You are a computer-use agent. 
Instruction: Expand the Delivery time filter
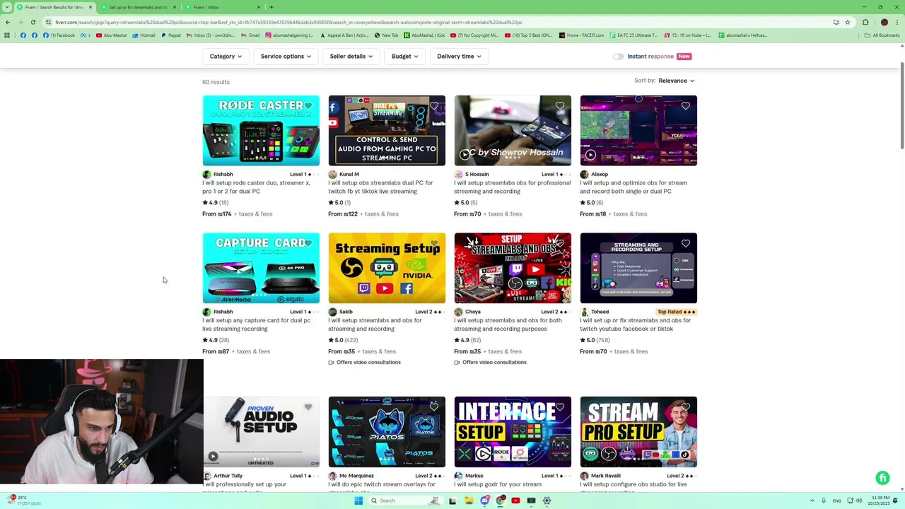(x=459, y=57)
